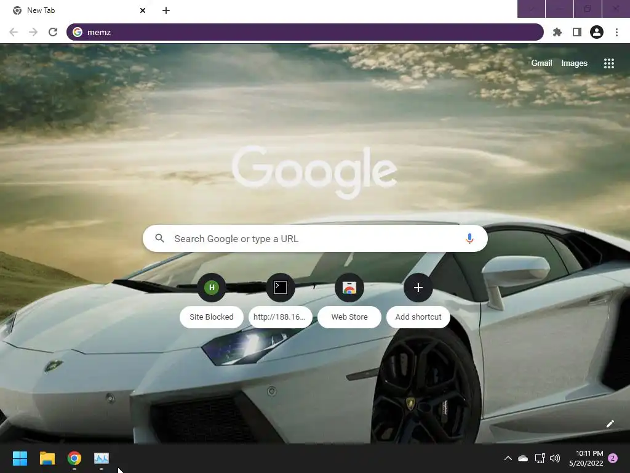The width and height of the screenshot is (630, 473).
Task: Click the Search Google or type a URL box
Action: click(x=315, y=238)
